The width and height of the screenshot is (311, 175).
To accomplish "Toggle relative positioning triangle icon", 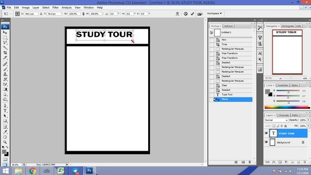I will click(x=41, y=14).
